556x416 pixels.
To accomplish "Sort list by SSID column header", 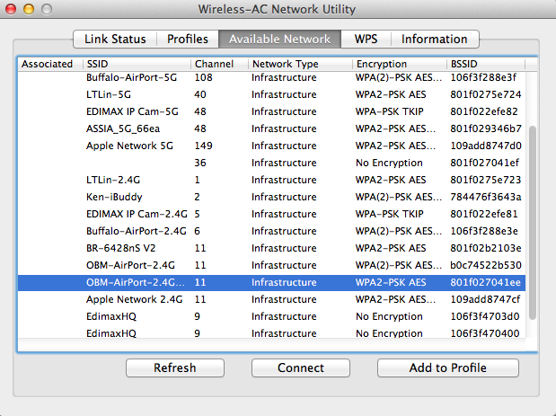I will [137, 64].
